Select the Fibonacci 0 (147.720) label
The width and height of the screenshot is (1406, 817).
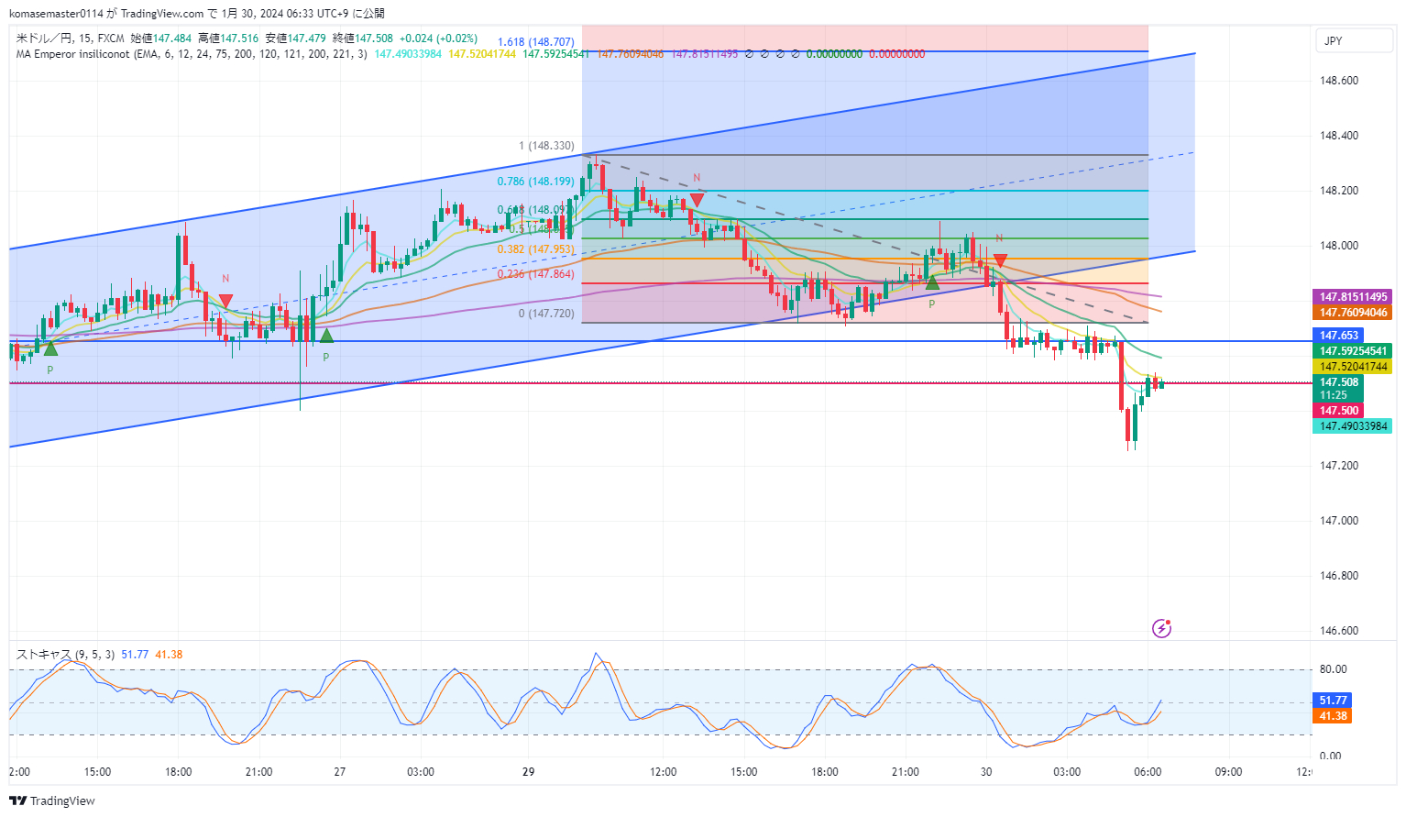point(546,314)
